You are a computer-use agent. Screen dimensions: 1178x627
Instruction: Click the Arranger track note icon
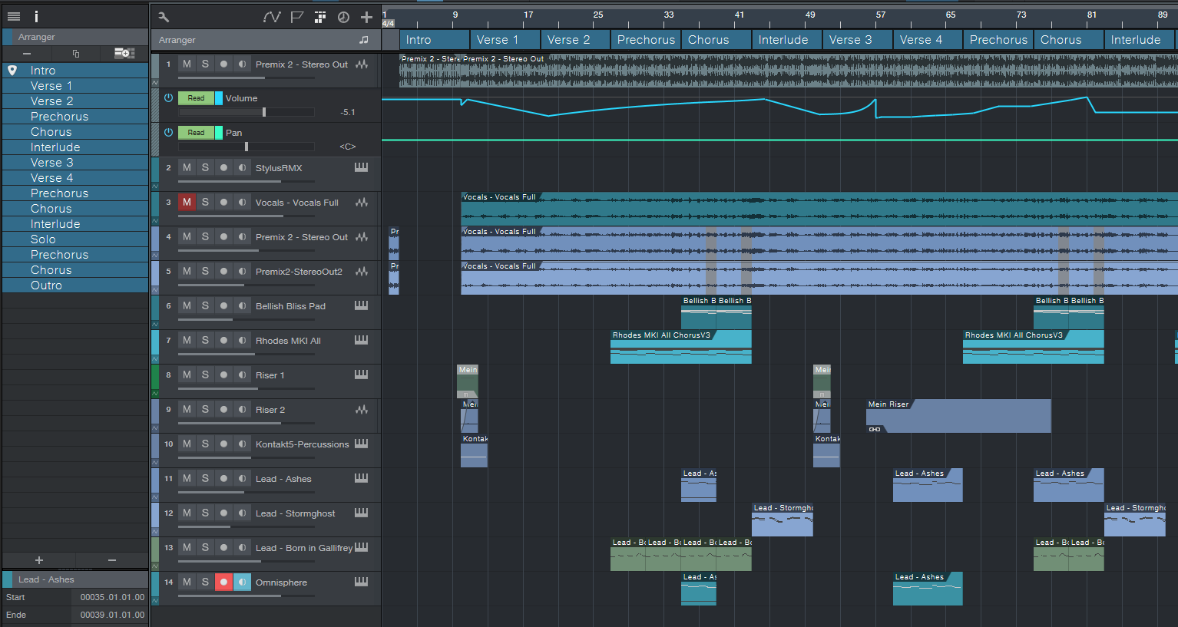coord(364,40)
